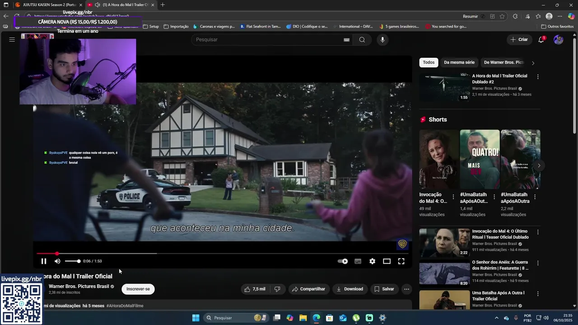
Task: Open the tab actions menu in Edge
Action: [x=6, y=5]
